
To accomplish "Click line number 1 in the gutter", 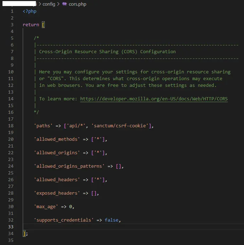I will pos(12,11).
